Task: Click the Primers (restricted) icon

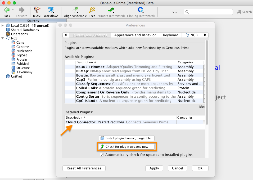Action: (x=111, y=10)
